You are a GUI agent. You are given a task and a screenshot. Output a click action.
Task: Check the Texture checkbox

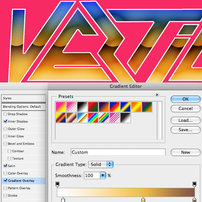tap(9, 159)
